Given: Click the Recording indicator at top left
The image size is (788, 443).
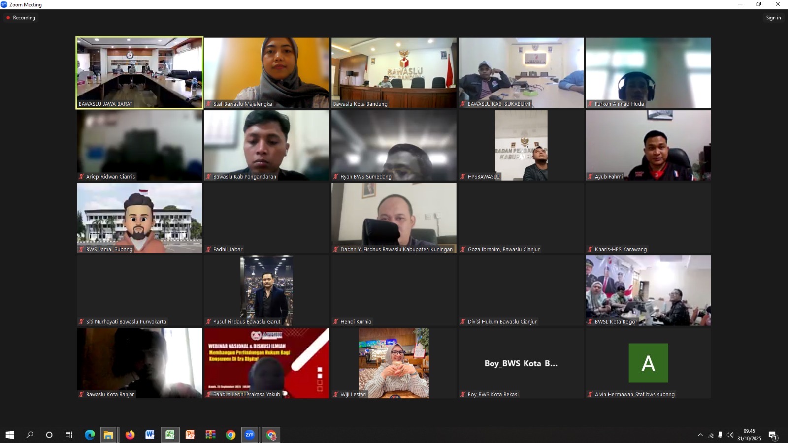Looking at the screenshot, I should click(x=21, y=18).
